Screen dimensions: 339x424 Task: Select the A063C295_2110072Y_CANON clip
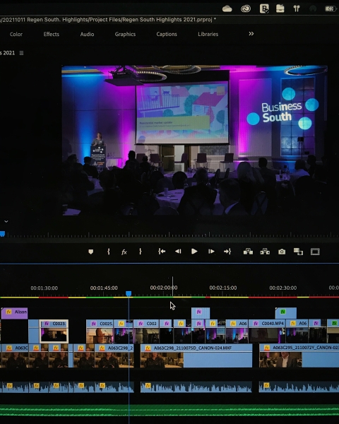coord(299,355)
